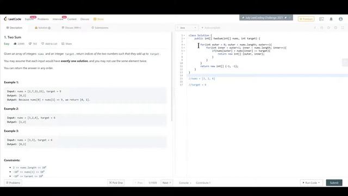Place the cursor on the "return new int[] {-1, -1};" line

(219, 66)
